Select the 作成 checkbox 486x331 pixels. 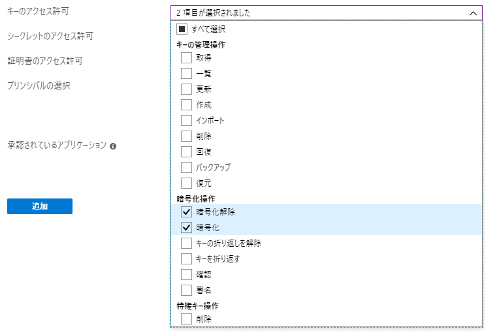pos(187,104)
